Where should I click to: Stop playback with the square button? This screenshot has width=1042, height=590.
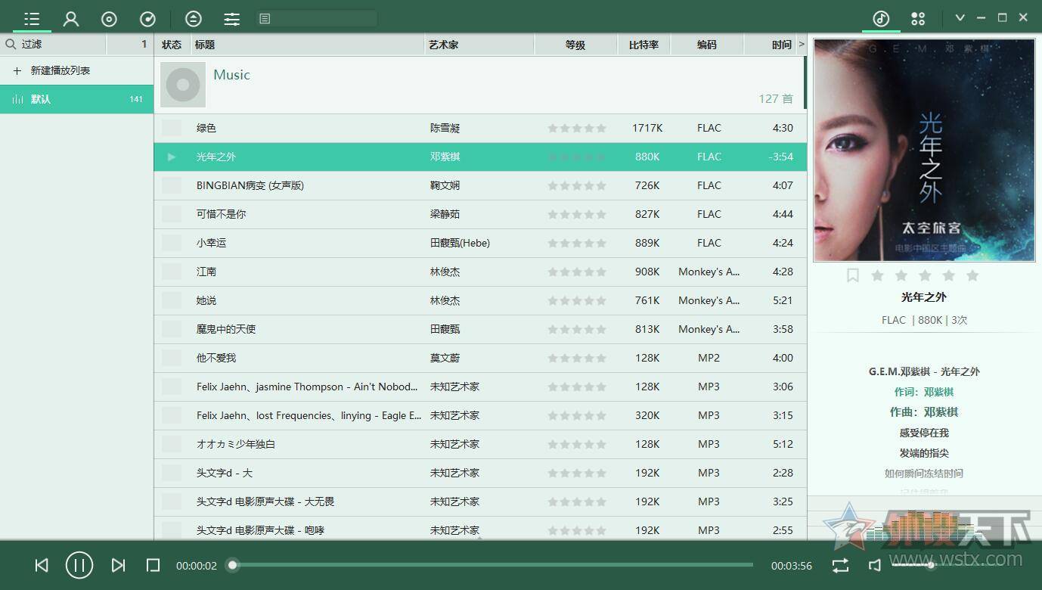click(x=153, y=565)
